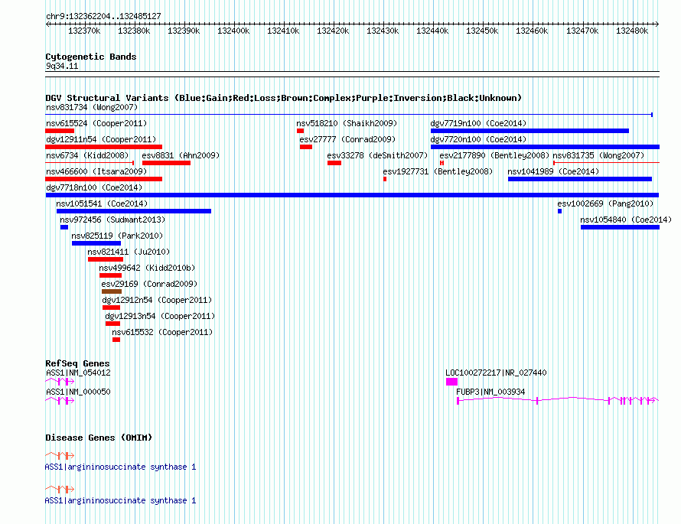681x524 pixels.
Task: Click the brown esv29169 (Conrad2009) complex bar
Action: pos(112,291)
